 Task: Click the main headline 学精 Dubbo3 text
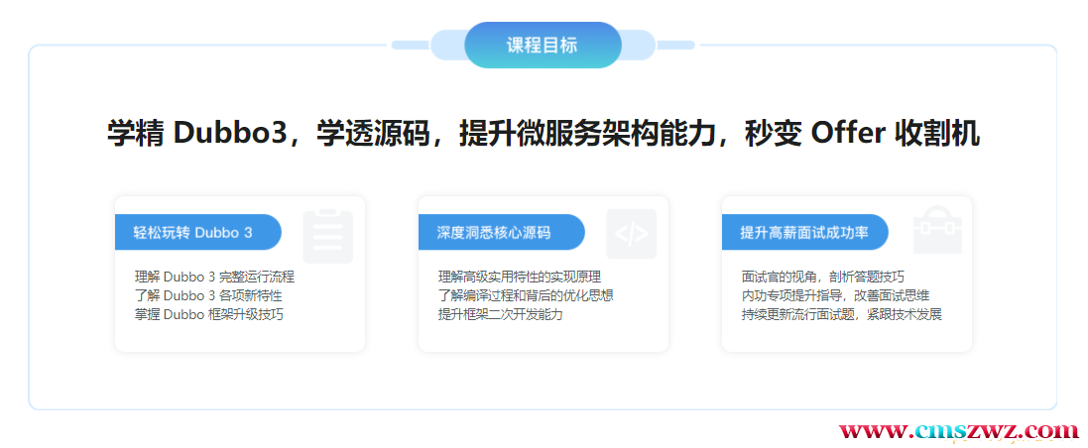[x=543, y=134]
